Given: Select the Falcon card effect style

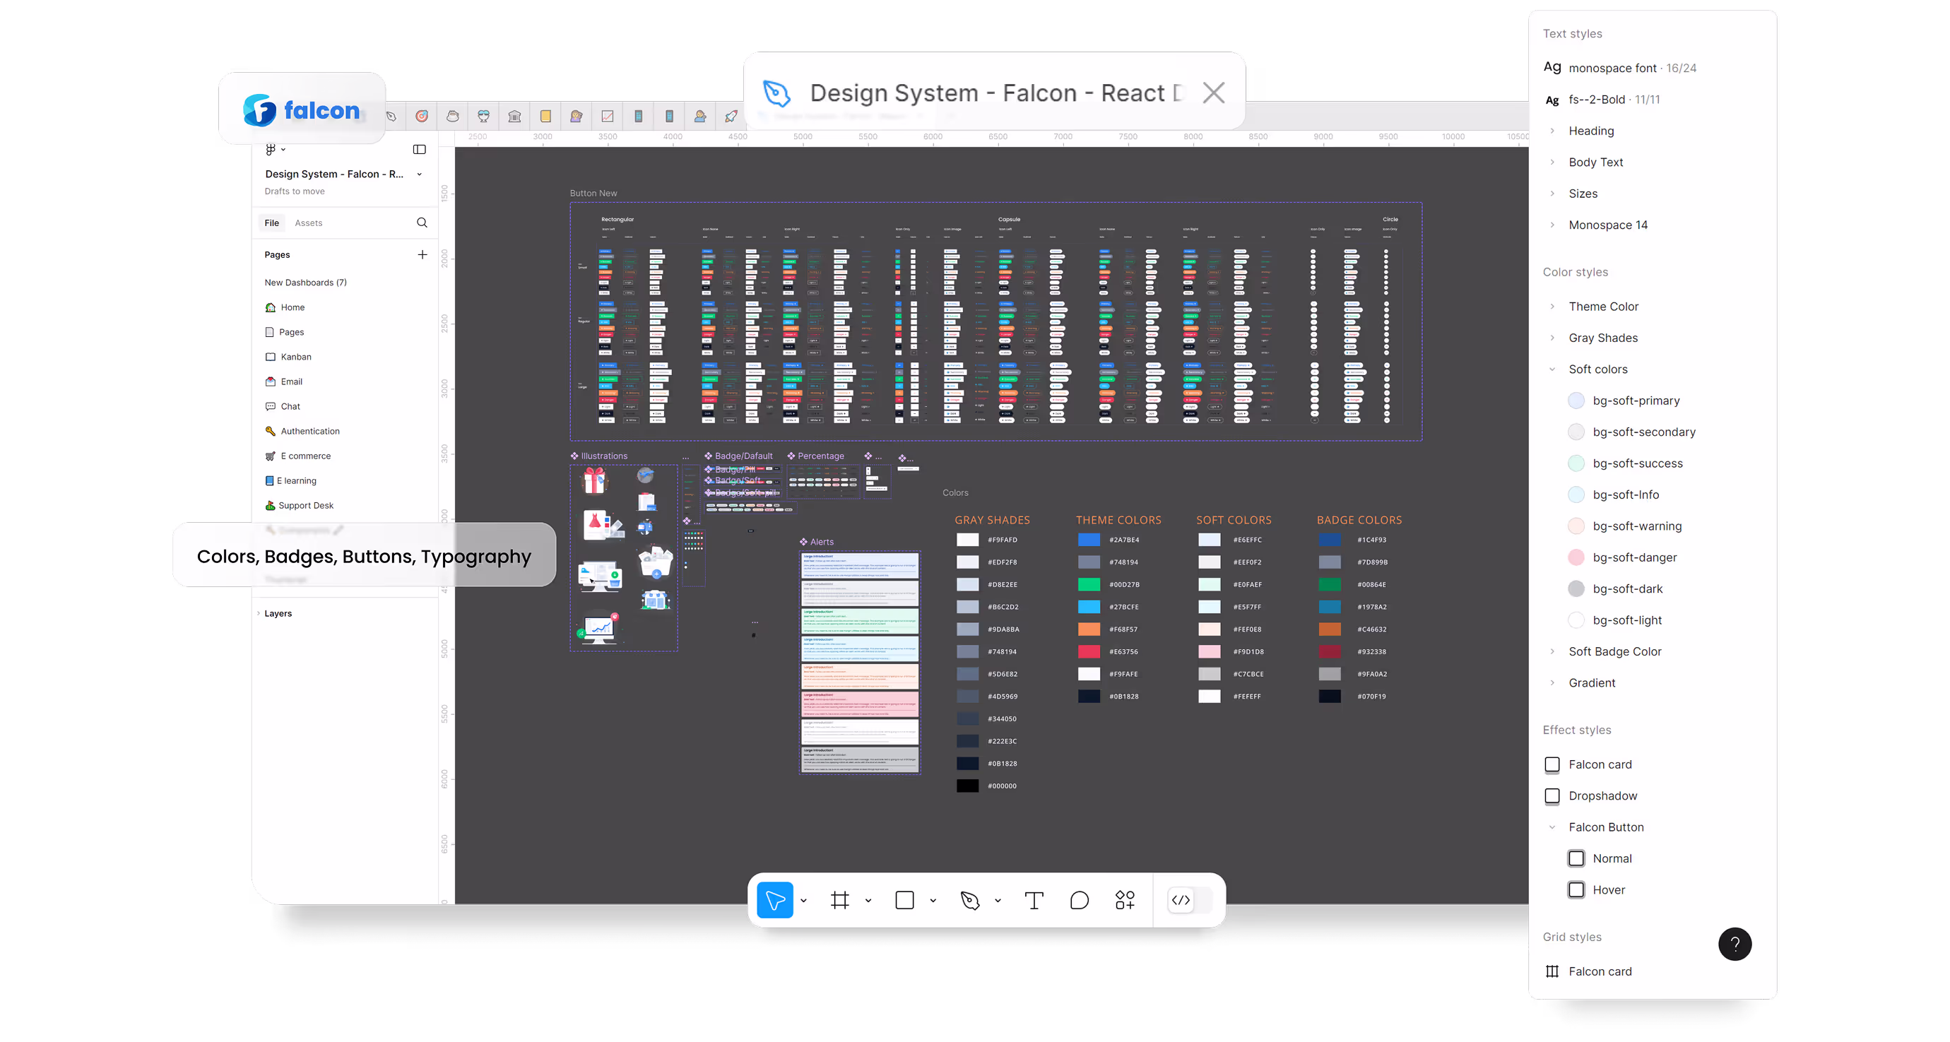Looking at the screenshot, I should [1588, 764].
